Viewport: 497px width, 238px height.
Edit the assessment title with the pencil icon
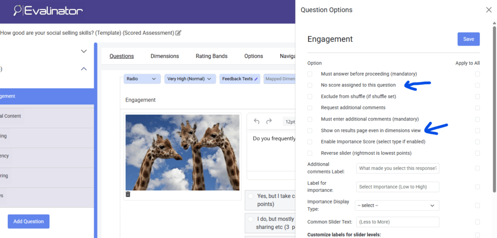point(179,33)
